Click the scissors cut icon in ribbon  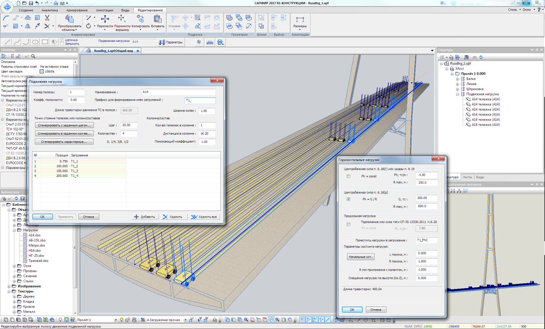click(x=47, y=18)
